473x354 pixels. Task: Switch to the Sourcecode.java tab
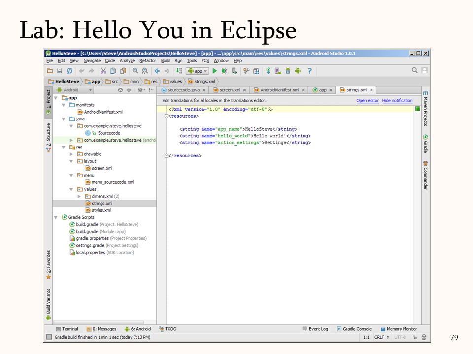[183, 90]
